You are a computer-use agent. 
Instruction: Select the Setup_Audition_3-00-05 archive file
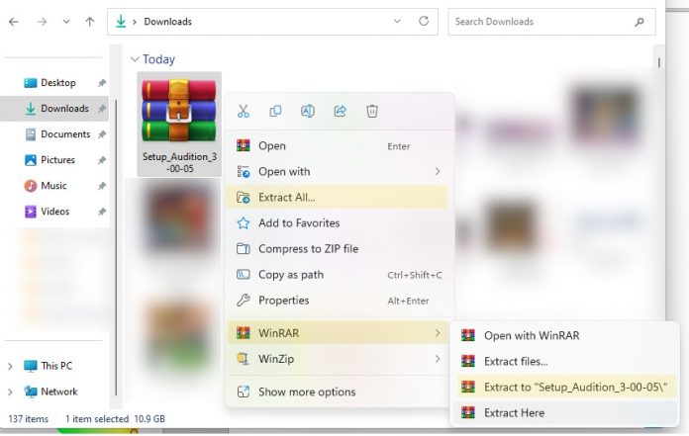[x=179, y=124]
